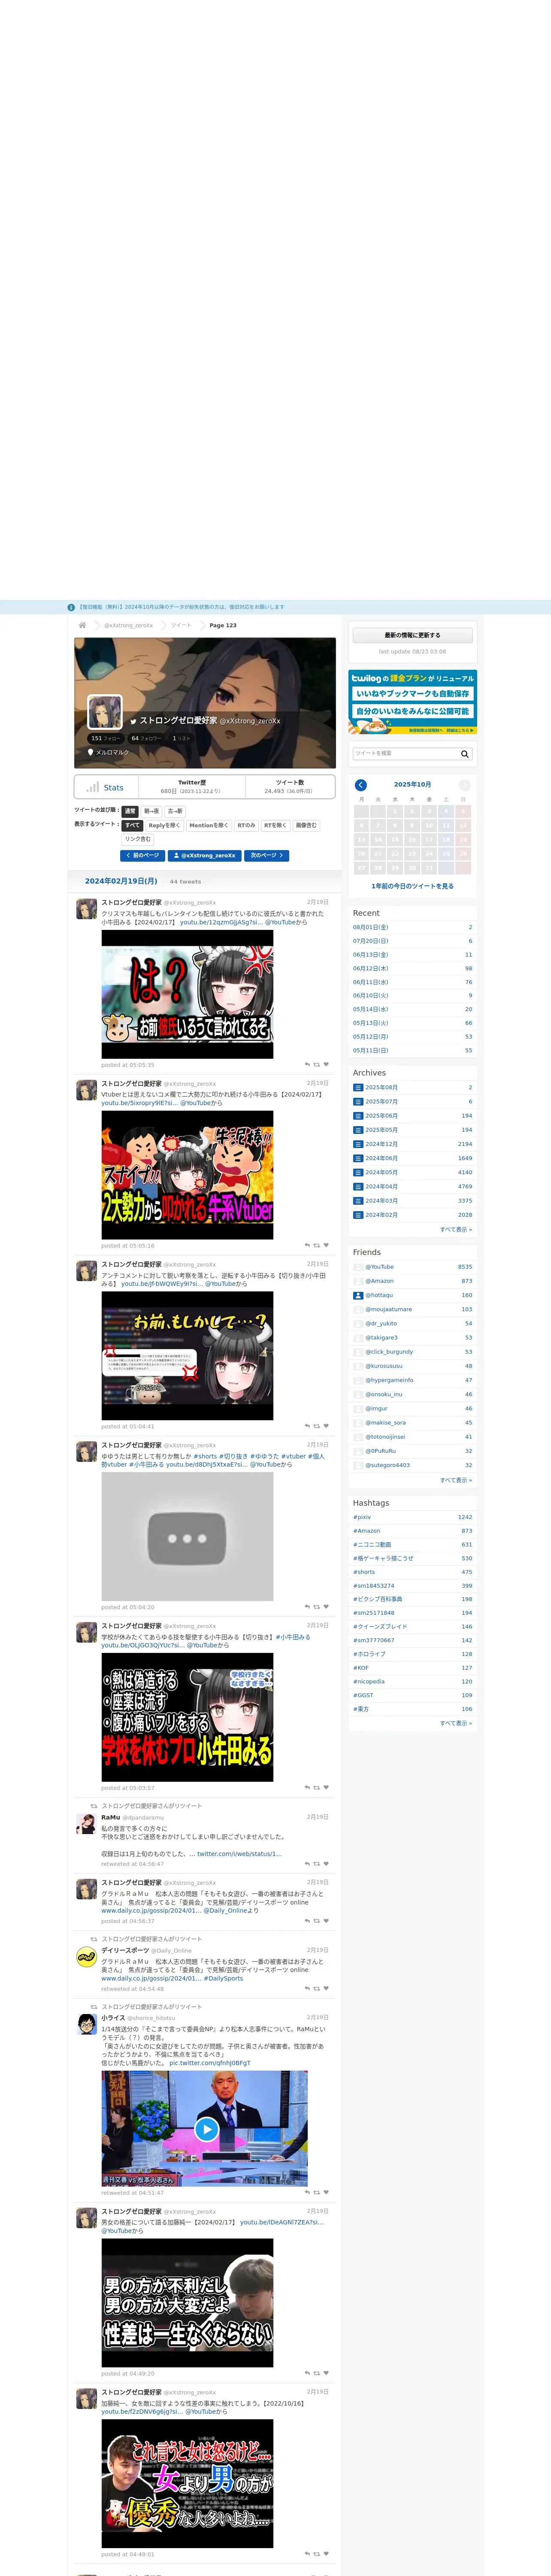The height and width of the screenshot is (2576, 551).
Task: Click the list icon beside 2025年08月
Action: tap(358, 1087)
